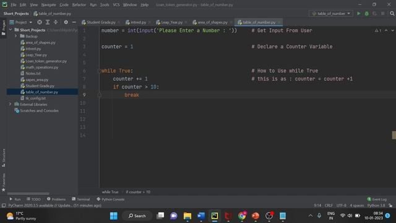Expand External Libraries node
The width and height of the screenshot is (396, 223).
(10, 104)
